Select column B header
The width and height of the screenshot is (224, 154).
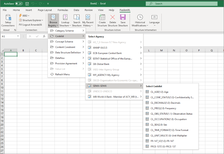pyautogui.click(x=23, y=50)
